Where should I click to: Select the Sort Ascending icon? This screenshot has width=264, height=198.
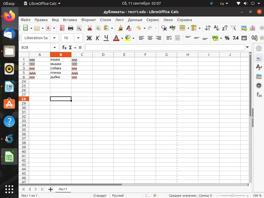[216, 28]
